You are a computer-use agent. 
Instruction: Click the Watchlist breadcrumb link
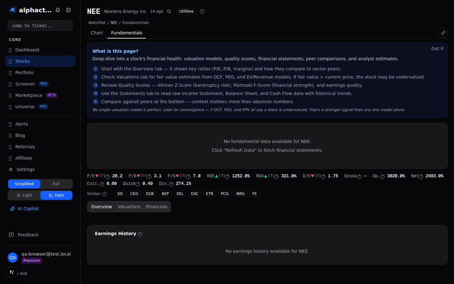[97, 23]
